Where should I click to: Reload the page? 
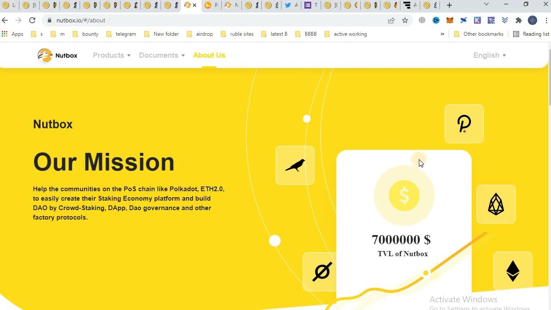pos(32,20)
